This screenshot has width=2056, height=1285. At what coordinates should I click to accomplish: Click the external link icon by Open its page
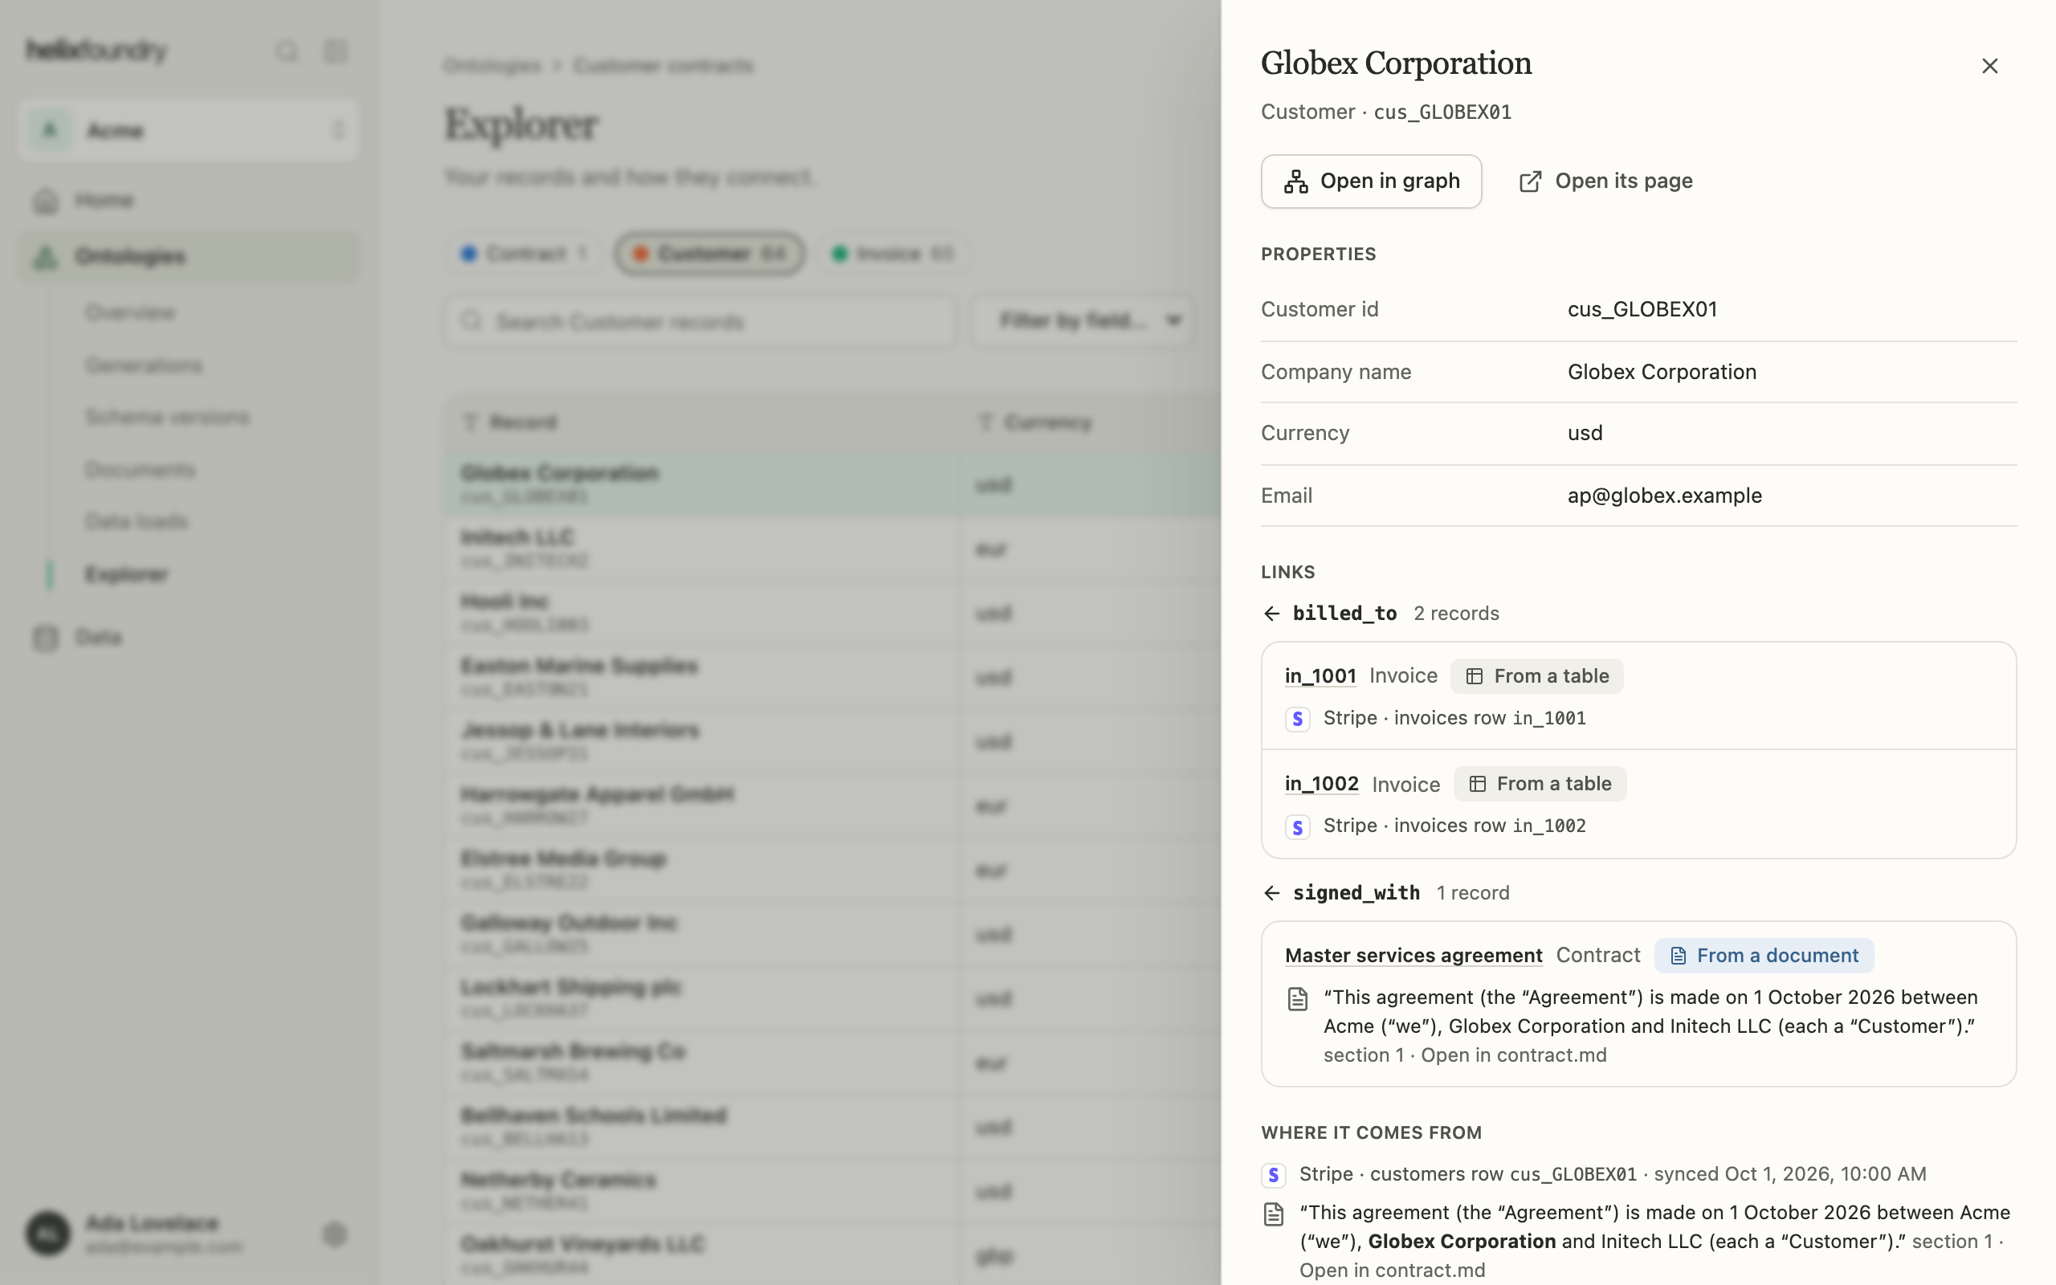click(x=1529, y=181)
